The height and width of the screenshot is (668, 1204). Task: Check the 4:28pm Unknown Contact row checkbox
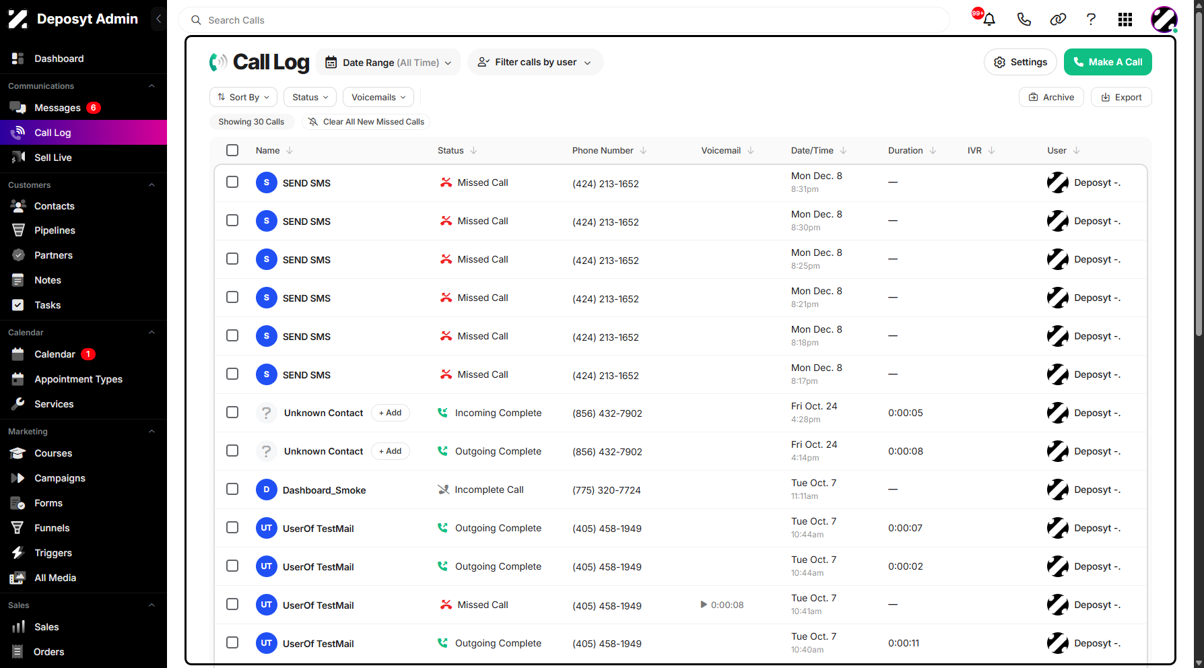pos(232,412)
